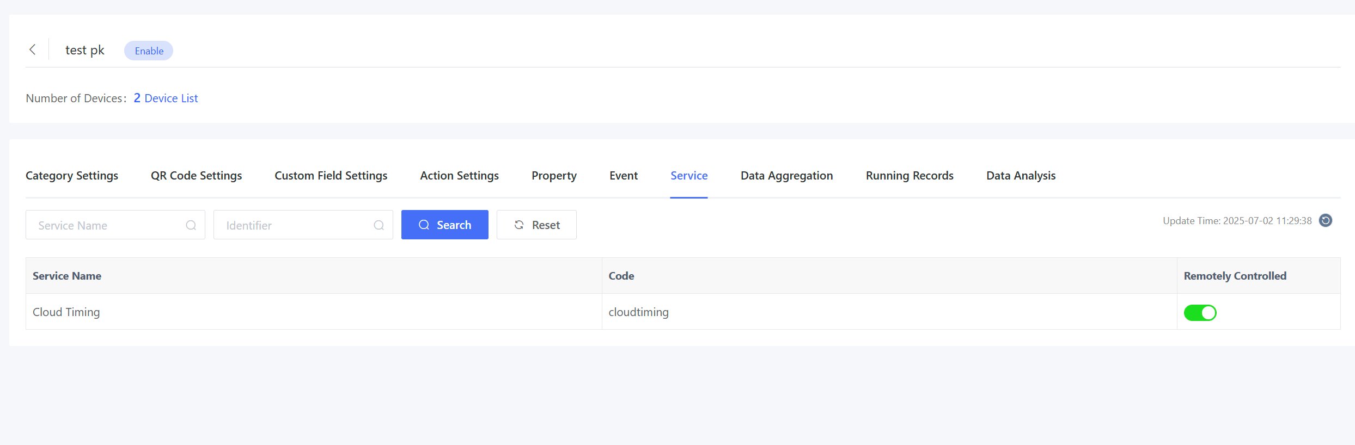Viewport: 1355px width, 445px height.
Task: Switch to the Property tab
Action: [554, 176]
